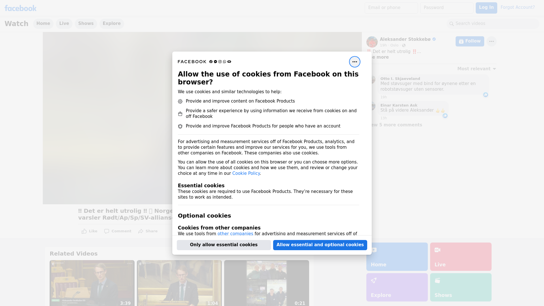Click the magnifier icon in the video search
Screen dimensions: 544x306
pyautogui.click(x=452, y=24)
